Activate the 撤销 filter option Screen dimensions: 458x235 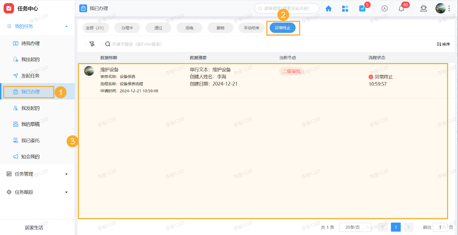(220, 27)
